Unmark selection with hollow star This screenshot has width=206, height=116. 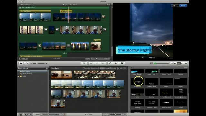[97, 63]
